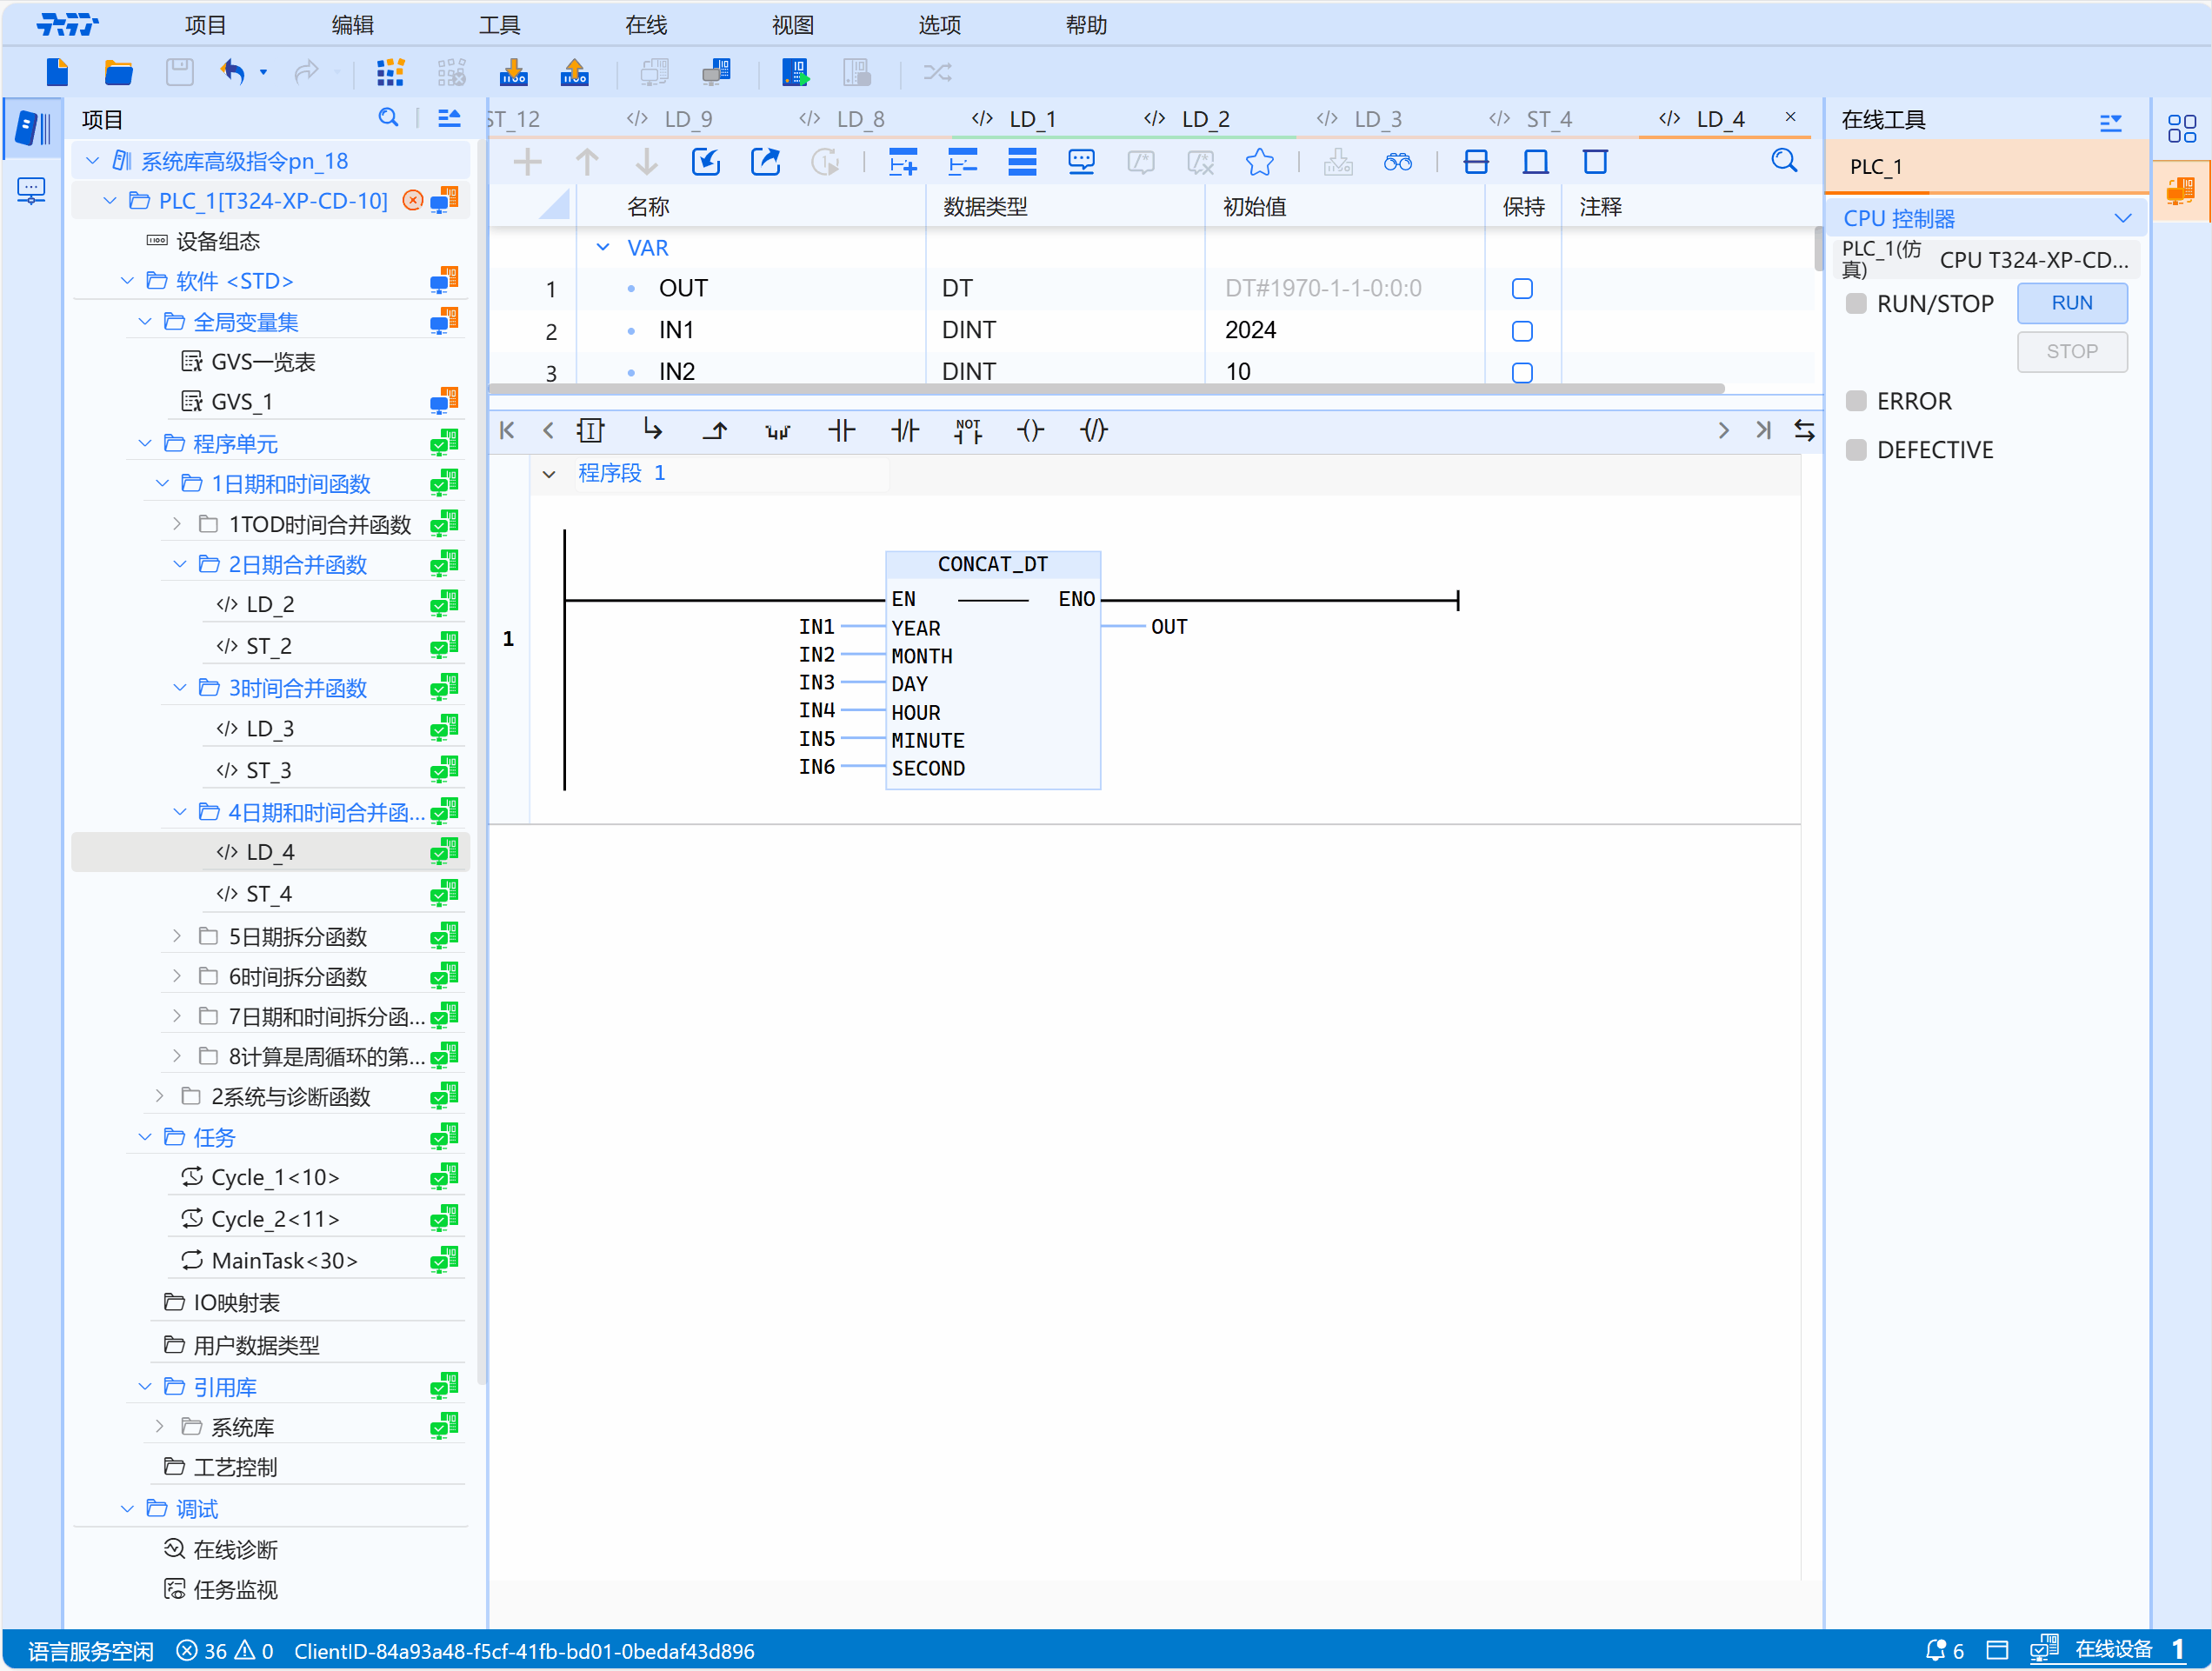Open the 在线 menu

coord(645,24)
